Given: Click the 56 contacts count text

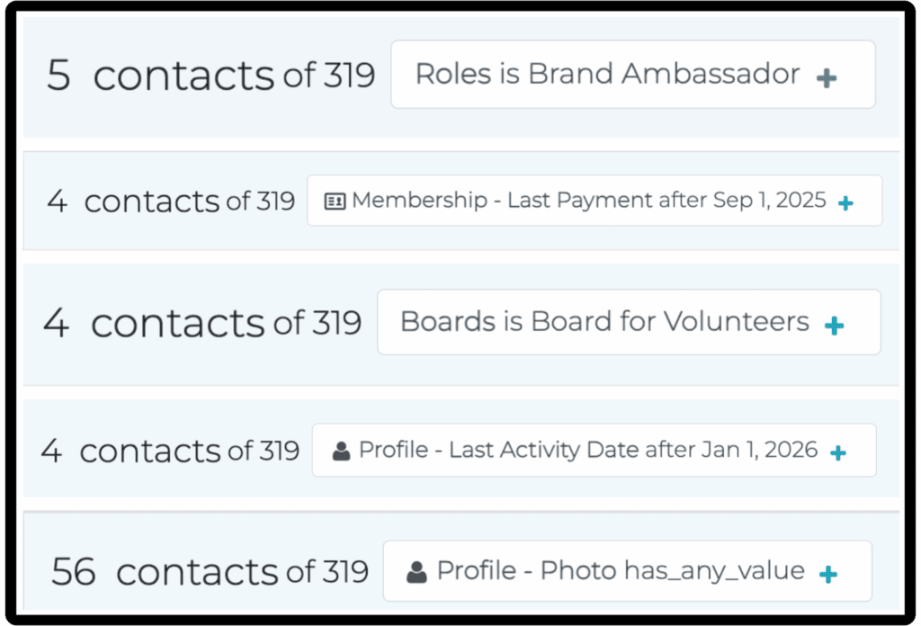Looking at the screenshot, I should pos(165,572).
